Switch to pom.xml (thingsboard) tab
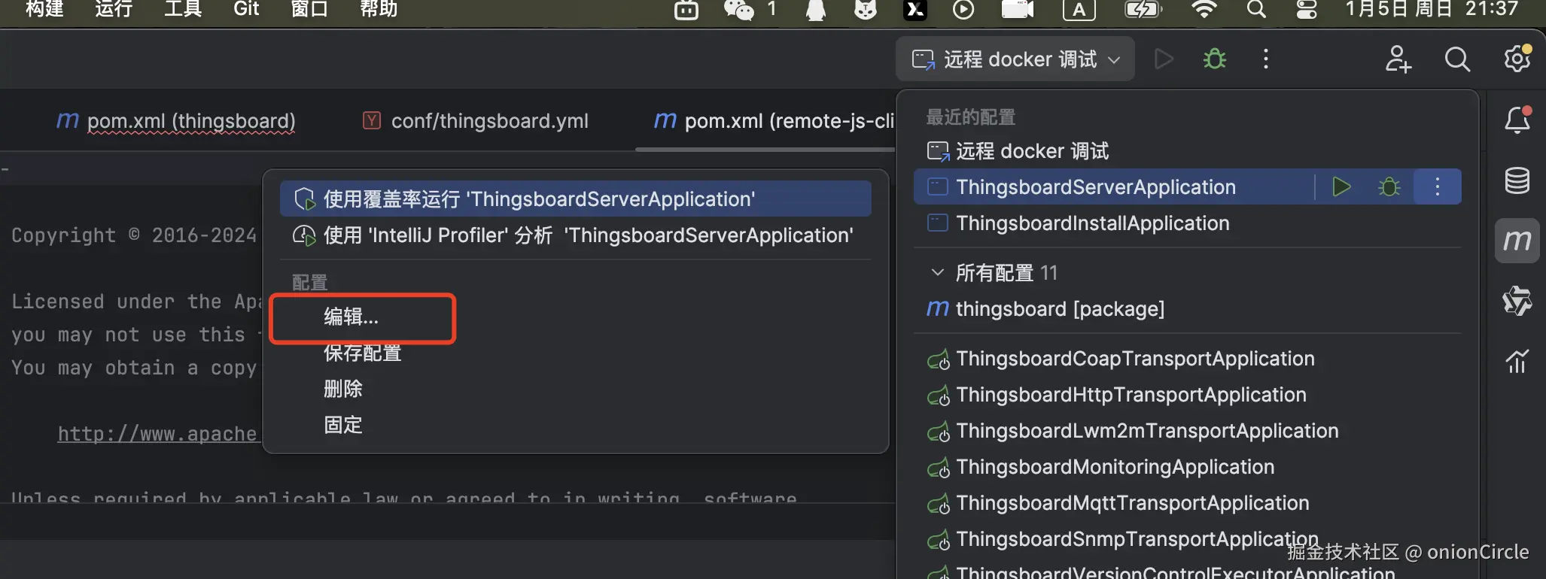 click(190, 121)
